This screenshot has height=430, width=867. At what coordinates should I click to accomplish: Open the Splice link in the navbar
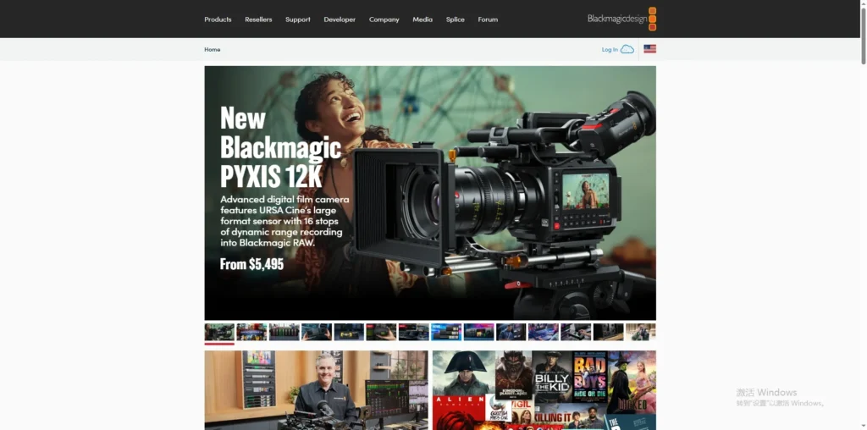[456, 19]
